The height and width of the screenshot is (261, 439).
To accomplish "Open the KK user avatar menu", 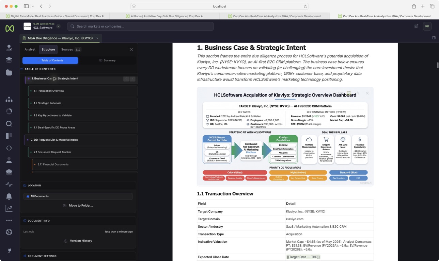I will click(x=427, y=26).
